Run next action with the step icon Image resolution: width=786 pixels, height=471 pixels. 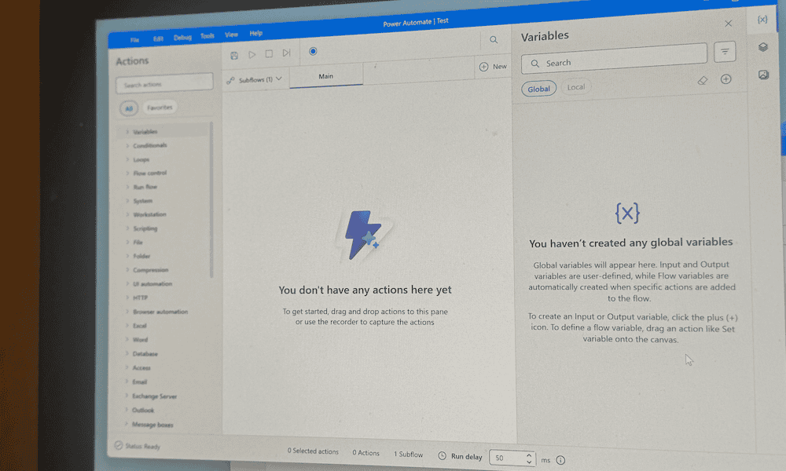[286, 53]
